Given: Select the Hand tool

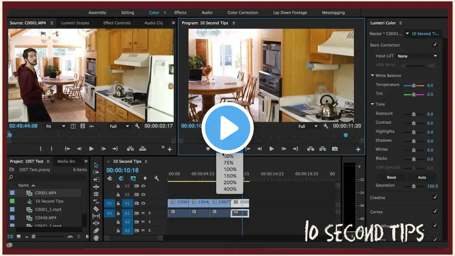Looking at the screenshot, I should coord(96,238).
